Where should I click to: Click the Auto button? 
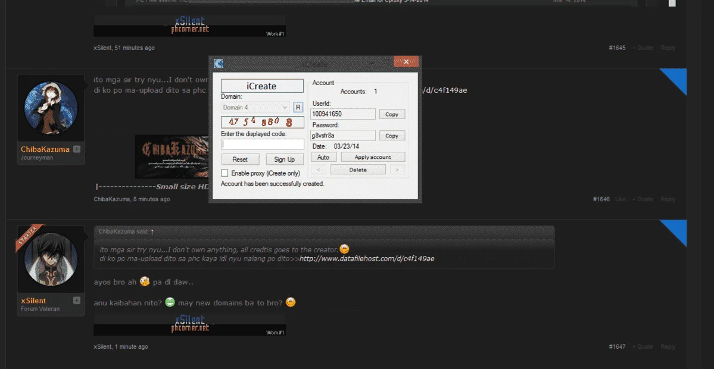coord(323,157)
